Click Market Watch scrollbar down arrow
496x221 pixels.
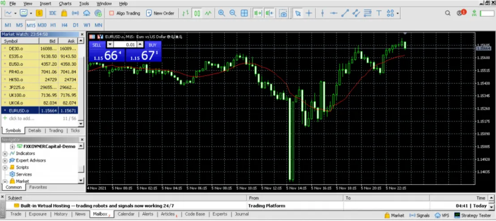(81, 124)
